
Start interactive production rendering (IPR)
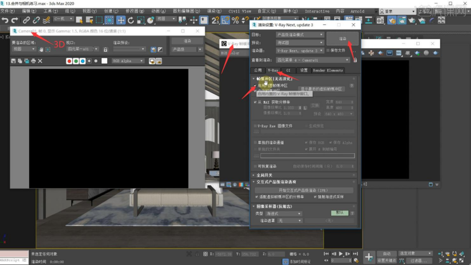[304, 190]
